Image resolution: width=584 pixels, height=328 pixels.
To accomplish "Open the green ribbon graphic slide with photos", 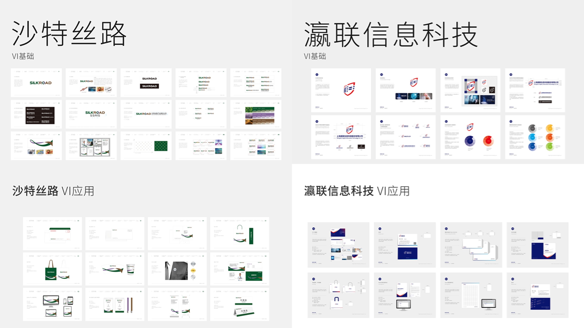I will 36,146.
